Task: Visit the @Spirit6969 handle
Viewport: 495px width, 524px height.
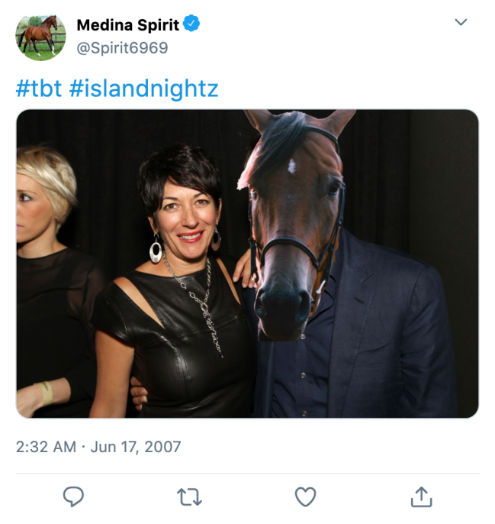Action: coord(122,48)
